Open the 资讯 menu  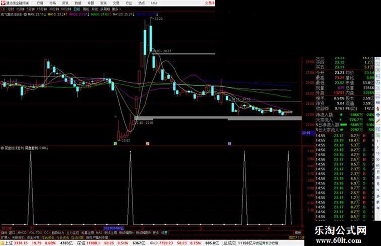coord(65,3)
